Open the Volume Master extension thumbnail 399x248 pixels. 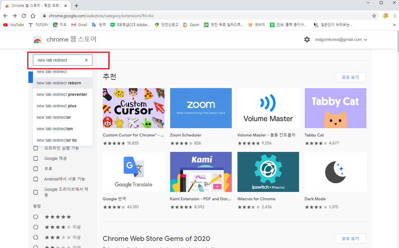[x=268, y=108]
